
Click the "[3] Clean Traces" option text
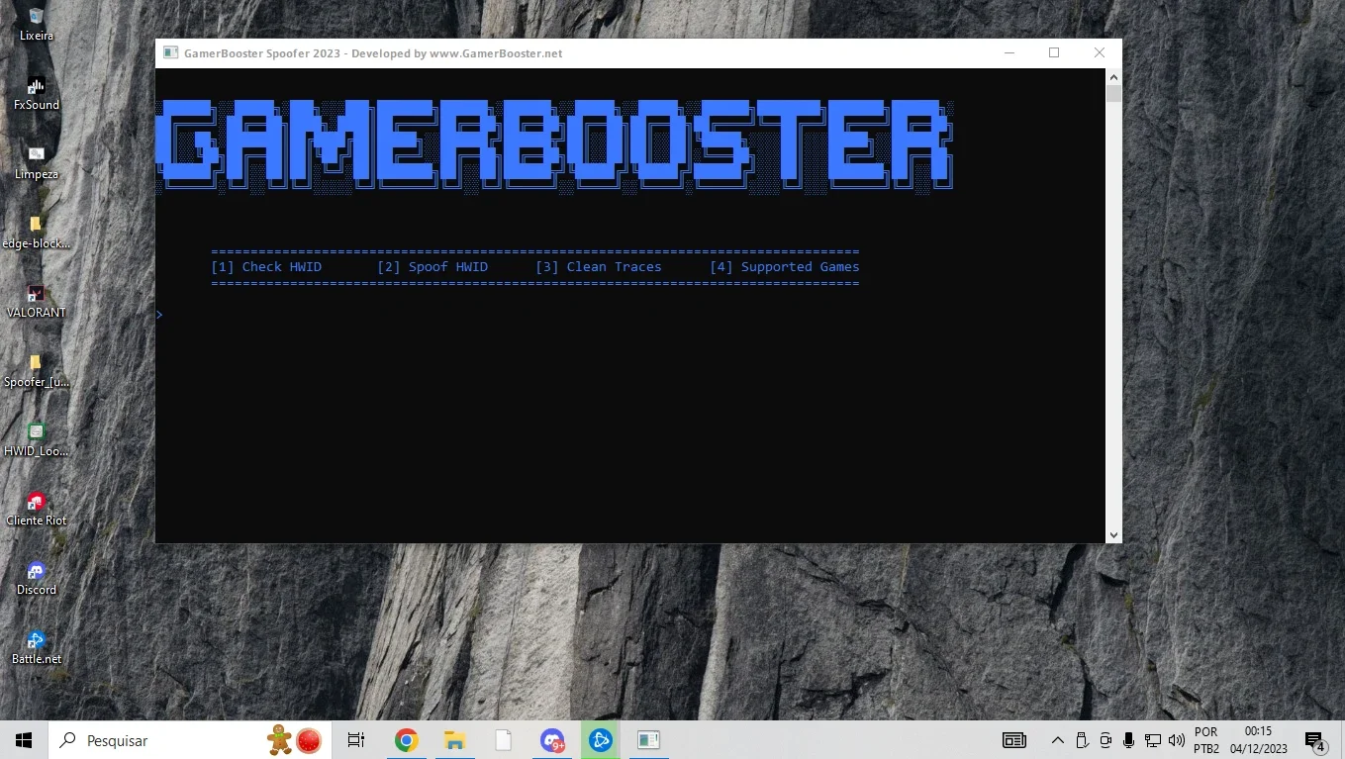[x=599, y=267]
